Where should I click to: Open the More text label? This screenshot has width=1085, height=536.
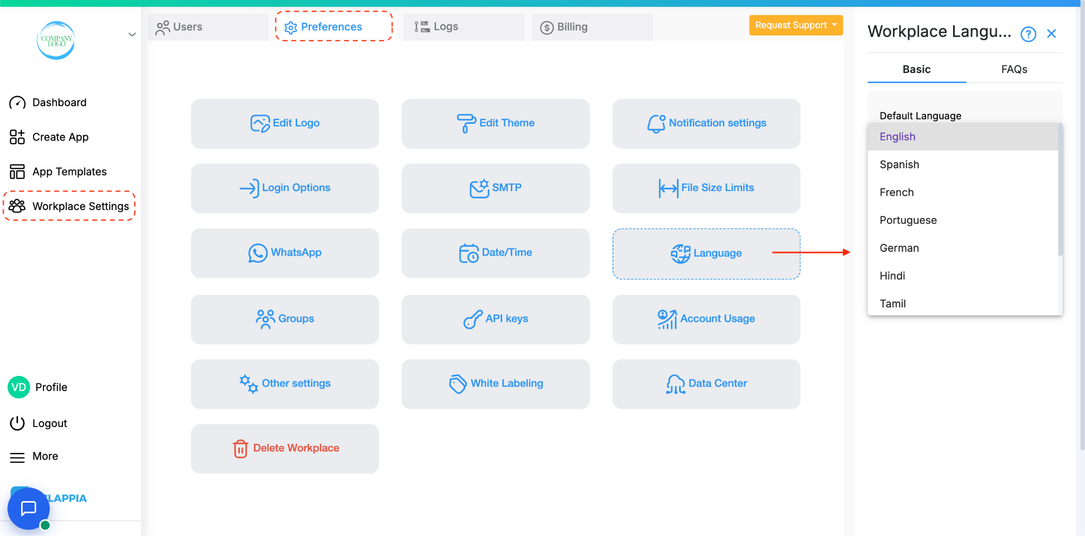coord(45,456)
